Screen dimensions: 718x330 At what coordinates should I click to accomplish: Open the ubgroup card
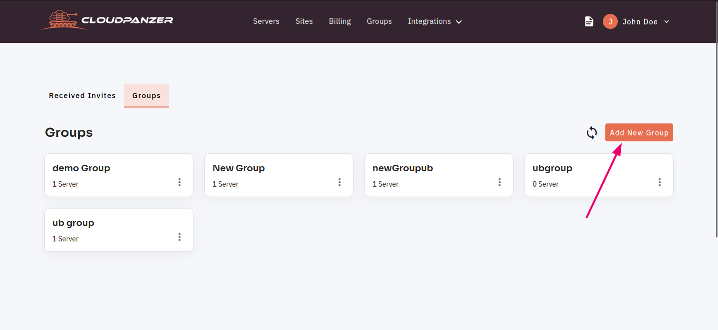(x=599, y=175)
